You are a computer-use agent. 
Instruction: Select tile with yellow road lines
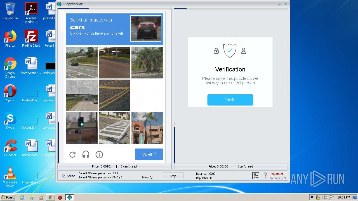coord(114,95)
